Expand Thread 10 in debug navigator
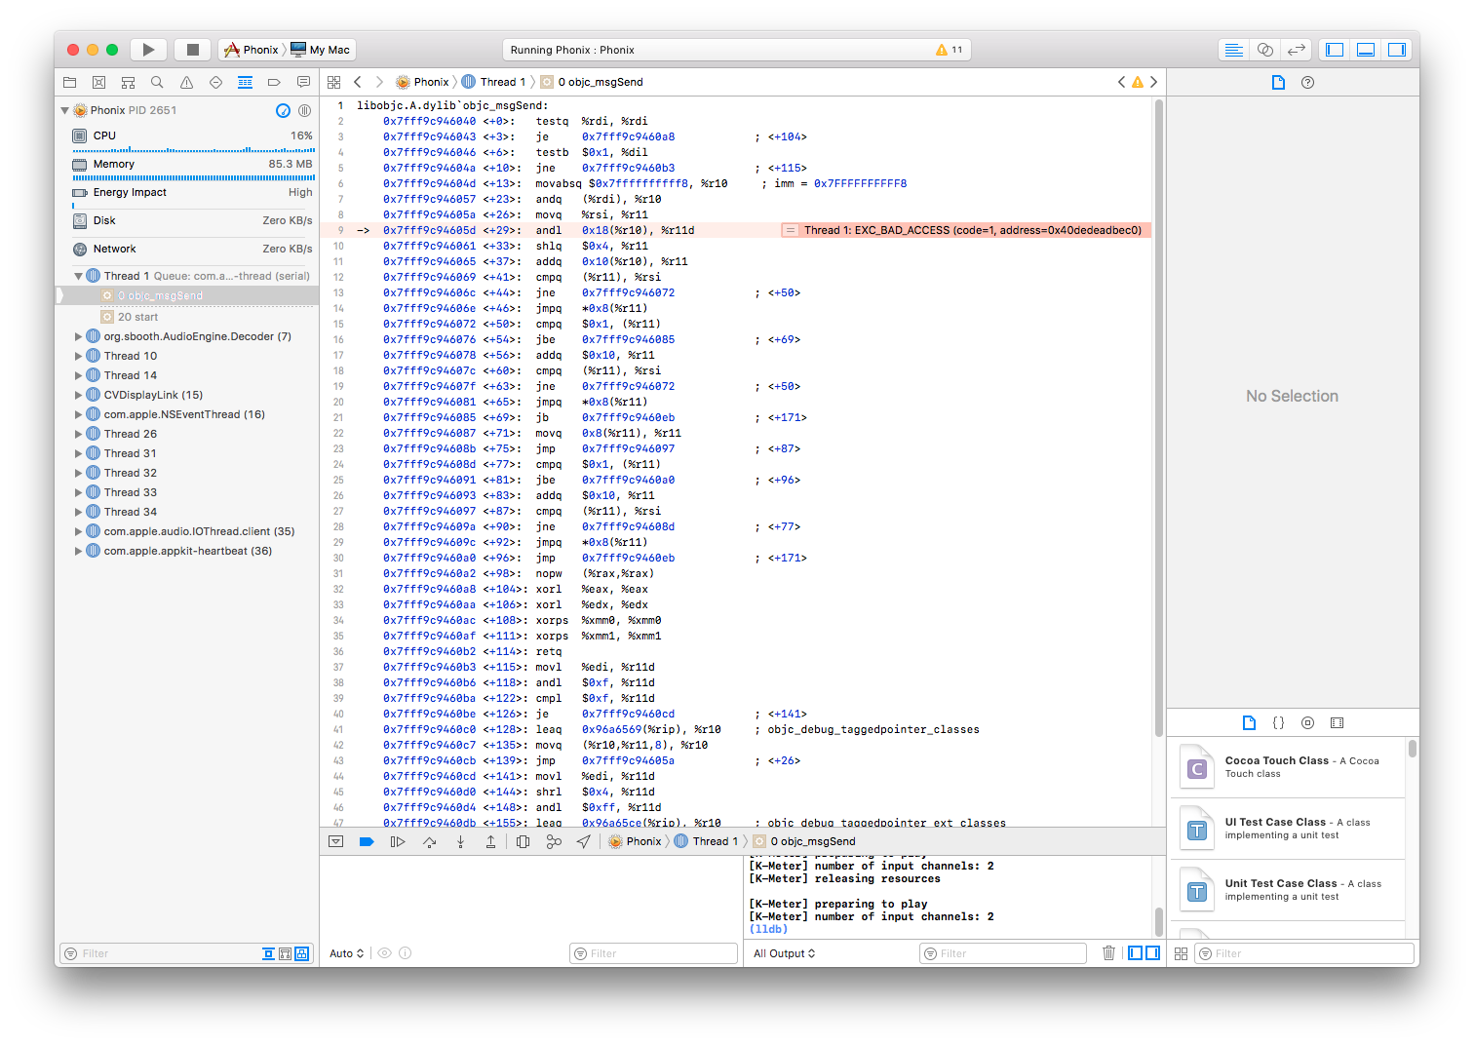Screen dimensions: 1474x1045 click(79, 356)
